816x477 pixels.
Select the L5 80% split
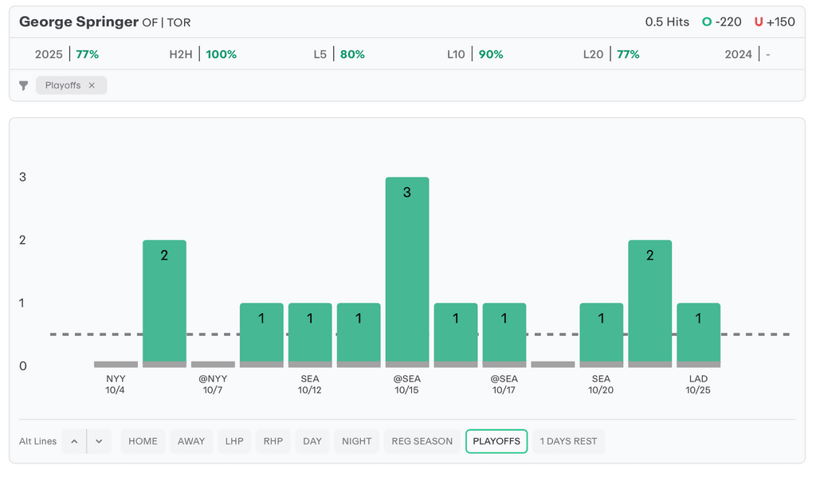(x=339, y=54)
